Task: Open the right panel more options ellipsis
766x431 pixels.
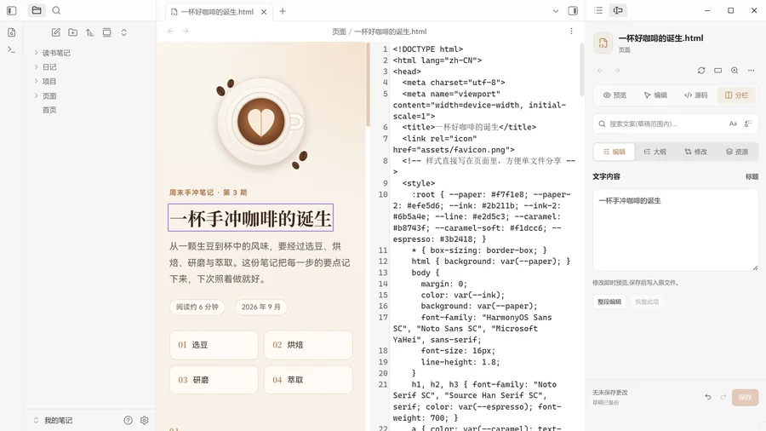Action: (752, 71)
